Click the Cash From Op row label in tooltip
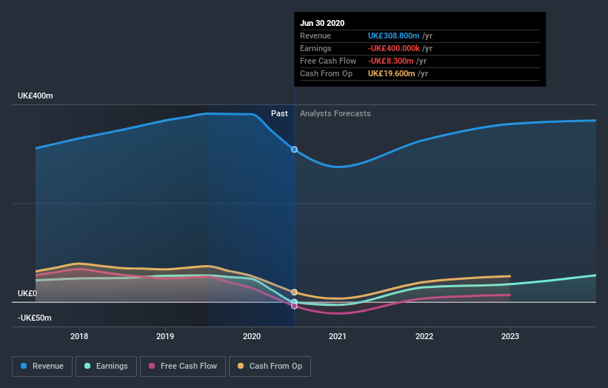Image resolution: width=608 pixels, height=388 pixels. click(326, 73)
